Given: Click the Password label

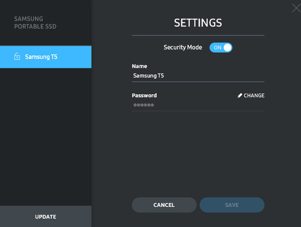Looking at the screenshot, I should pos(144,95).
